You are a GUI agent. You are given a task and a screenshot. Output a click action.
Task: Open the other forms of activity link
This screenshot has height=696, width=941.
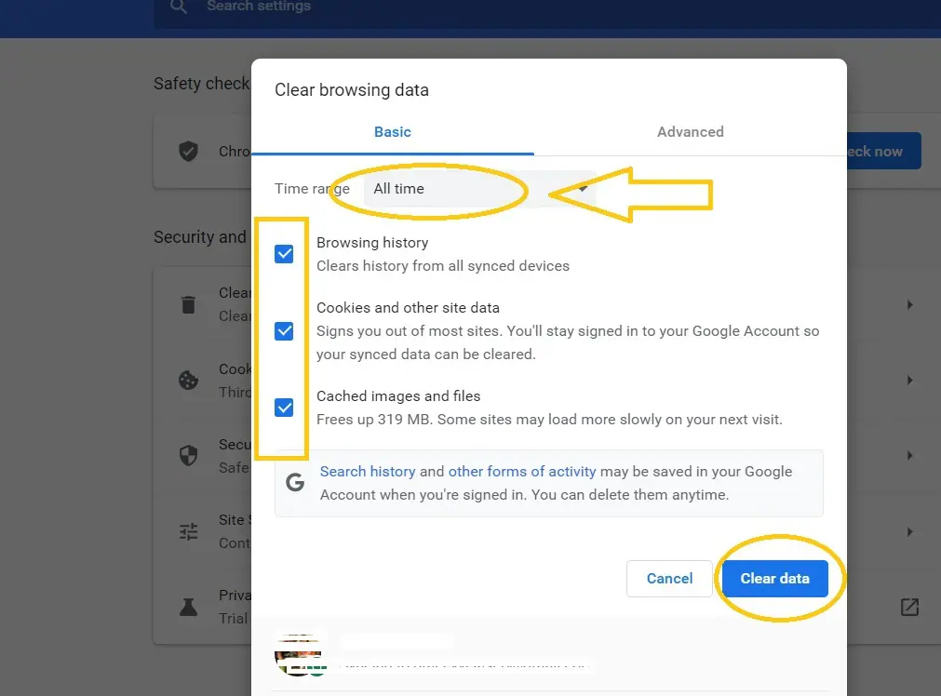tap(522, 472)
